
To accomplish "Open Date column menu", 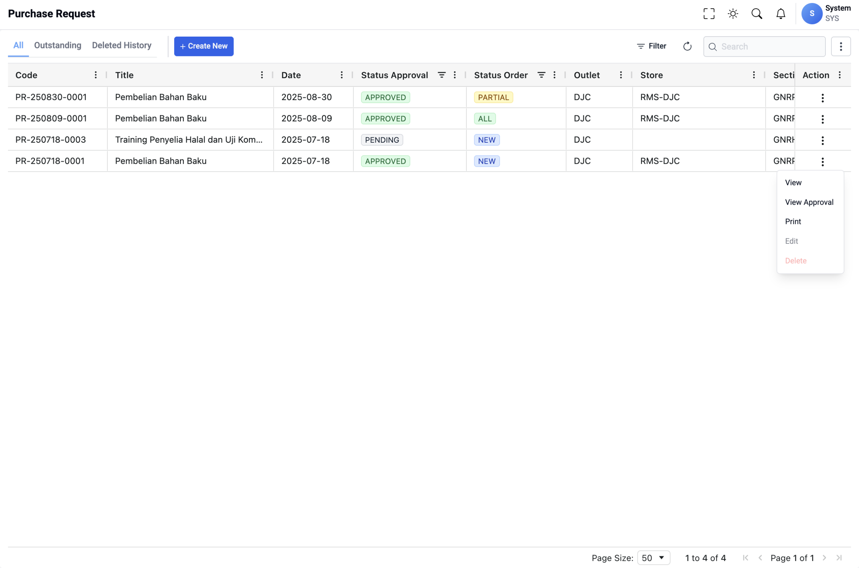I will (341, 75).
